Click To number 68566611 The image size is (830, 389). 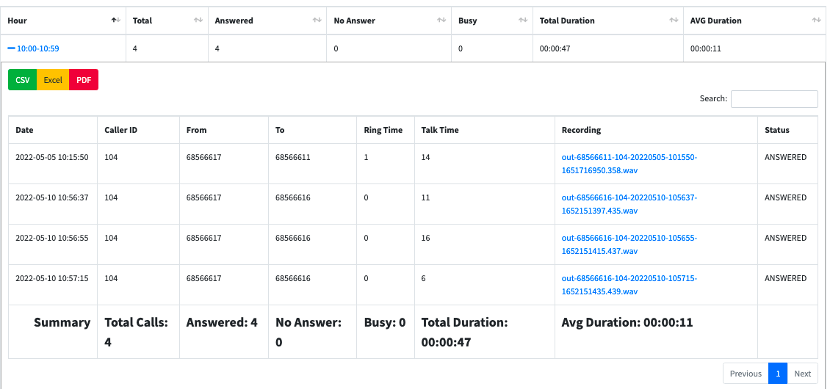click(293, 157)
